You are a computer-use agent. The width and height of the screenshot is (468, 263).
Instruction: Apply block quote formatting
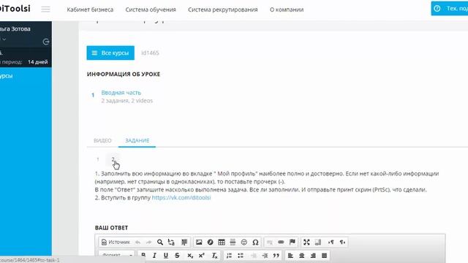click(276, 256)
